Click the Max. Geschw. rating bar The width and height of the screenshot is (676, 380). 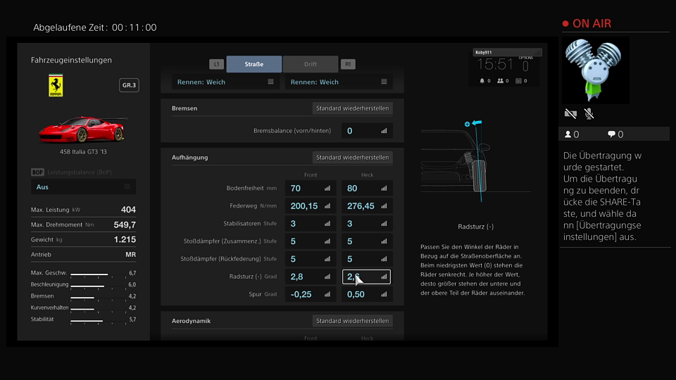tap(99, 274)
